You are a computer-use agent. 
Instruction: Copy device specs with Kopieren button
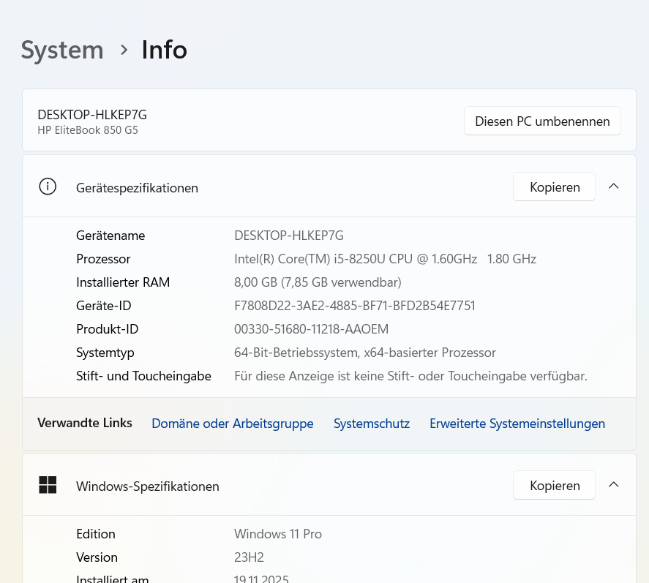pyautogui.click(x=554, y=187)
